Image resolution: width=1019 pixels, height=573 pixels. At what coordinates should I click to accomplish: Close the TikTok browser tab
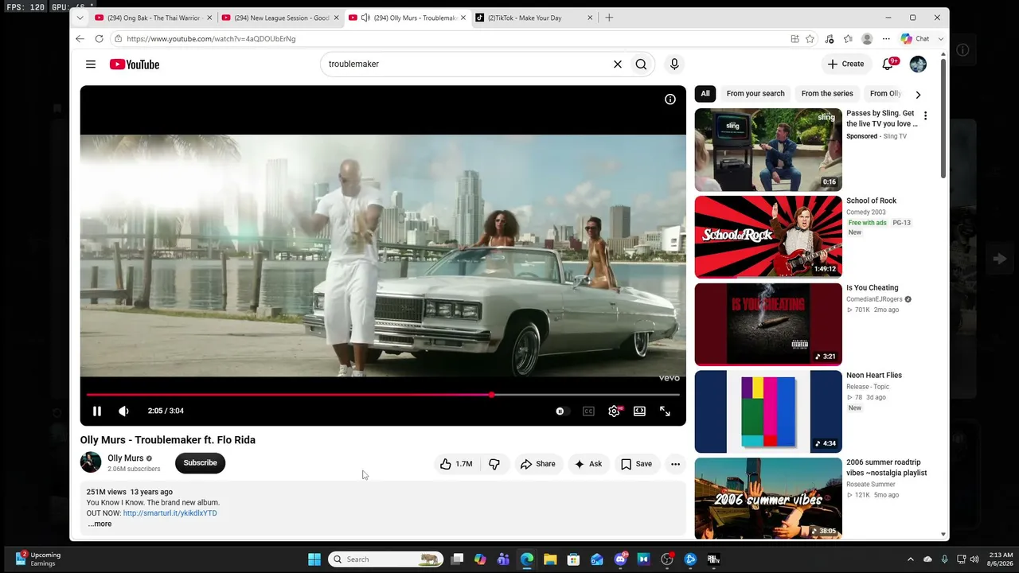pos(590,18)
